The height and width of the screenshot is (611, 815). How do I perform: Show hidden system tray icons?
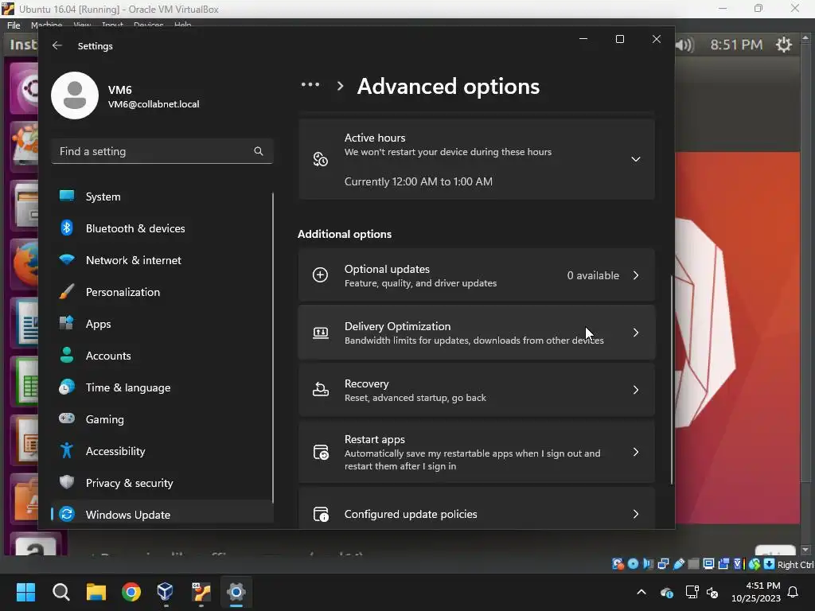point(641,592)
